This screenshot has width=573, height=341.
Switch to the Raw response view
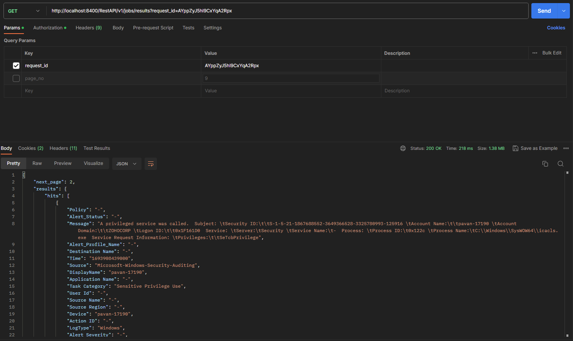[37, 163]
